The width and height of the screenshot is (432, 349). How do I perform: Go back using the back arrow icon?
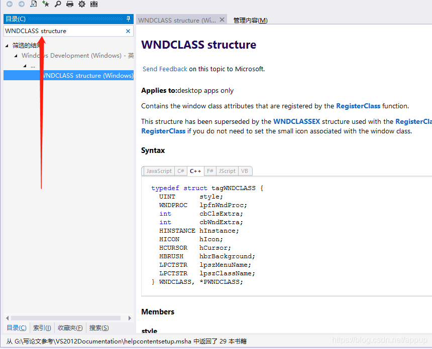pos(10,4)
